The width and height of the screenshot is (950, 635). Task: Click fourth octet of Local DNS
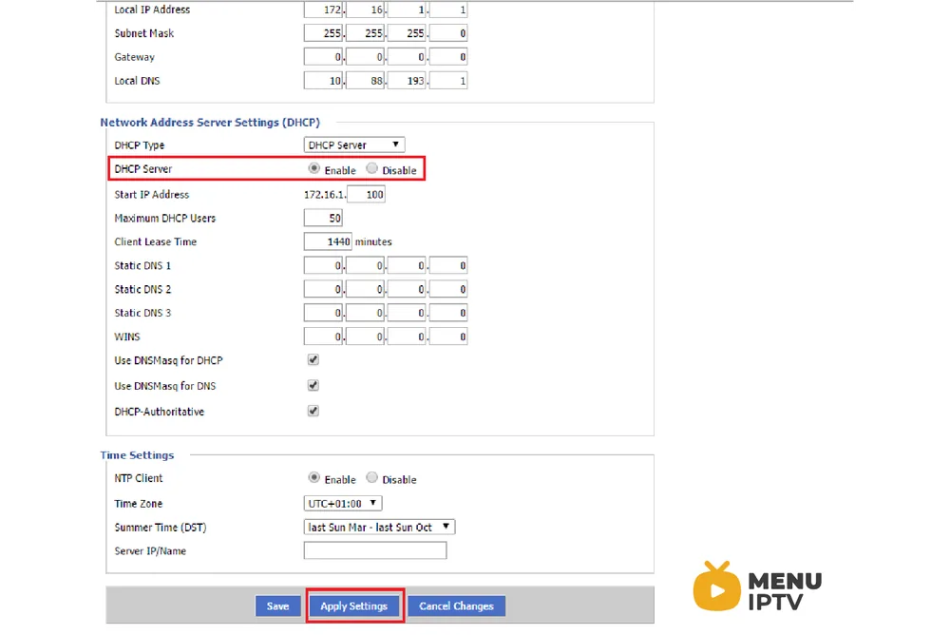tap(448, 81)
